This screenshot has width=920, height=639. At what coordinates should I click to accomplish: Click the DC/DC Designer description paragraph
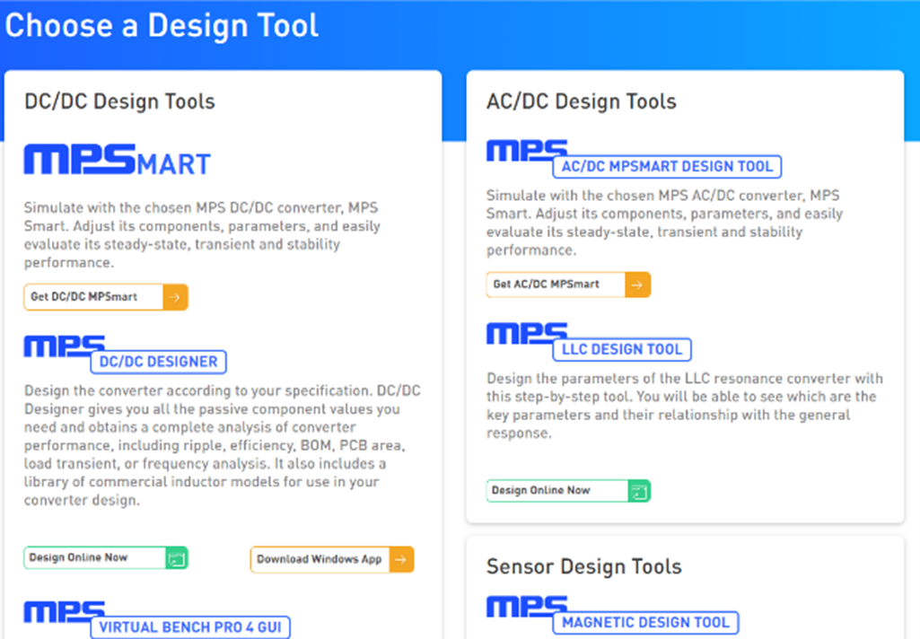(x=222, y=445)
